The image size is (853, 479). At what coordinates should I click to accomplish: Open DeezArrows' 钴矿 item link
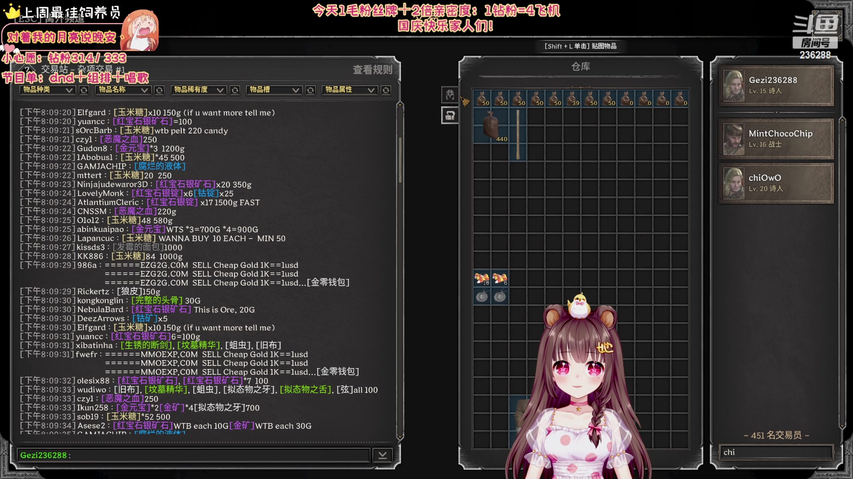[x=145, y=318]
